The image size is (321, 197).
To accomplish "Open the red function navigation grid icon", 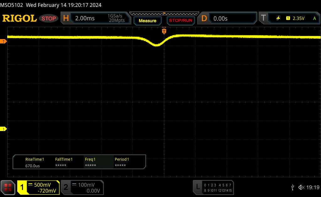I will 8,187.
